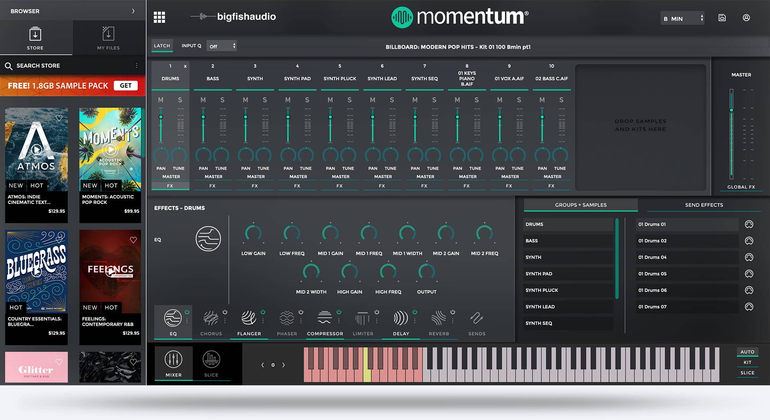Open the My Files tab
This screenshot has width=770, height=420.
(x=108, y=38)
